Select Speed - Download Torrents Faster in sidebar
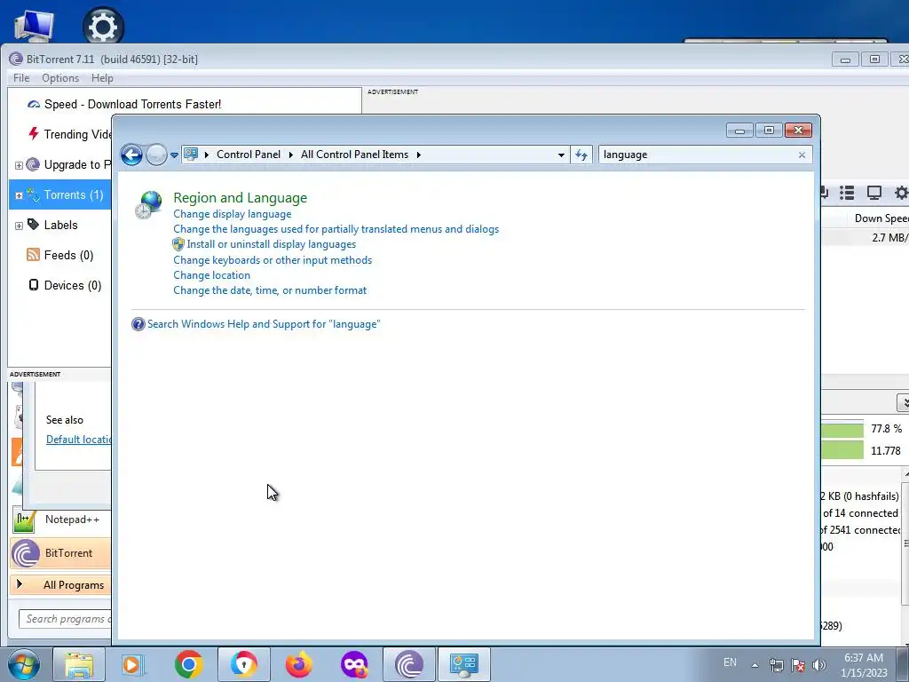Image resolution: width=909 pixels, height=682 pixels. point(132,105)
